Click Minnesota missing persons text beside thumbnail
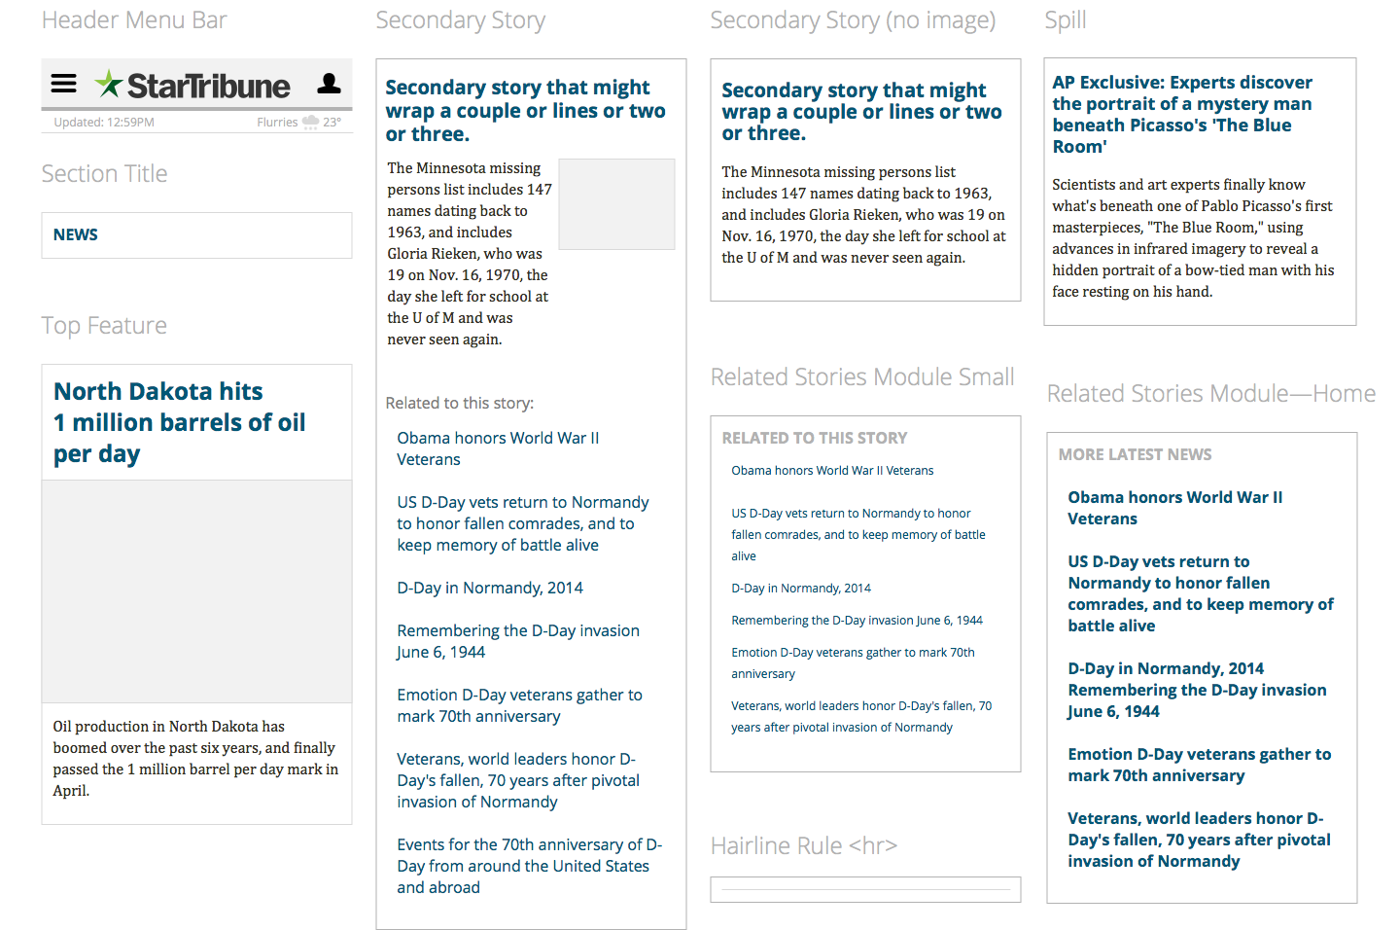 (470, 254)
